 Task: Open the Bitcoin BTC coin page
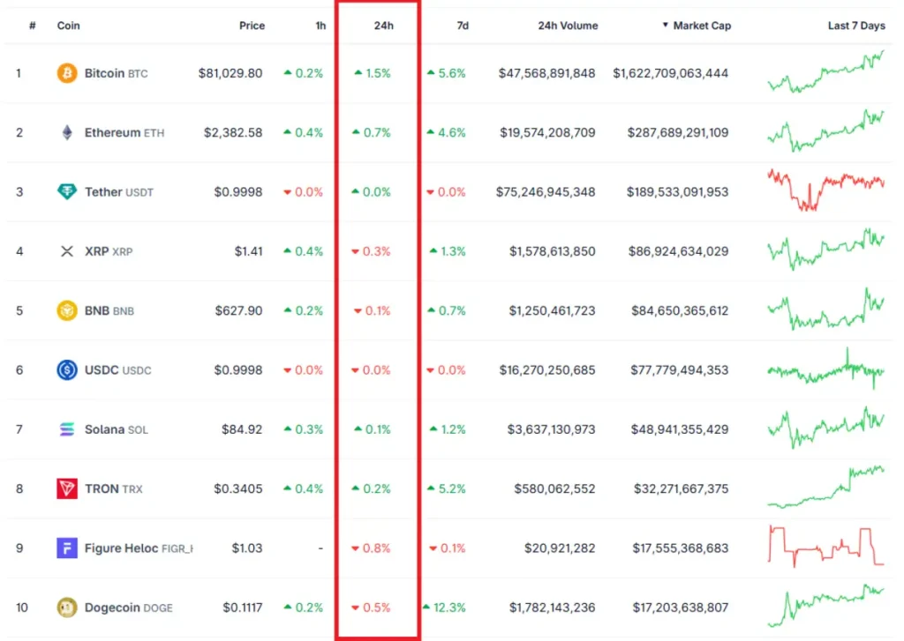point(116,73)
